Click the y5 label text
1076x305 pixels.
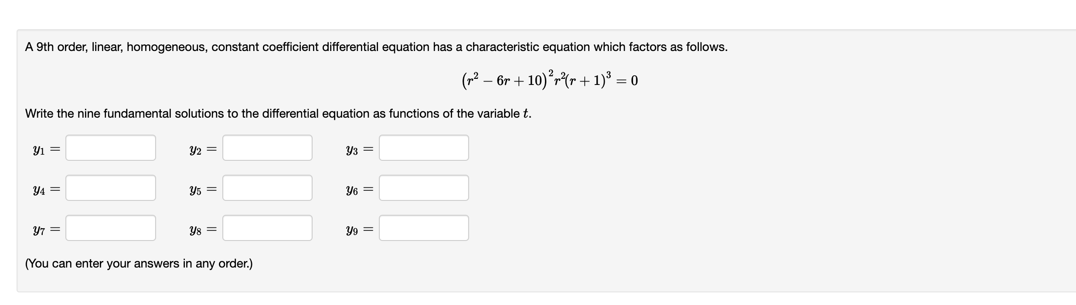point(195,190)
